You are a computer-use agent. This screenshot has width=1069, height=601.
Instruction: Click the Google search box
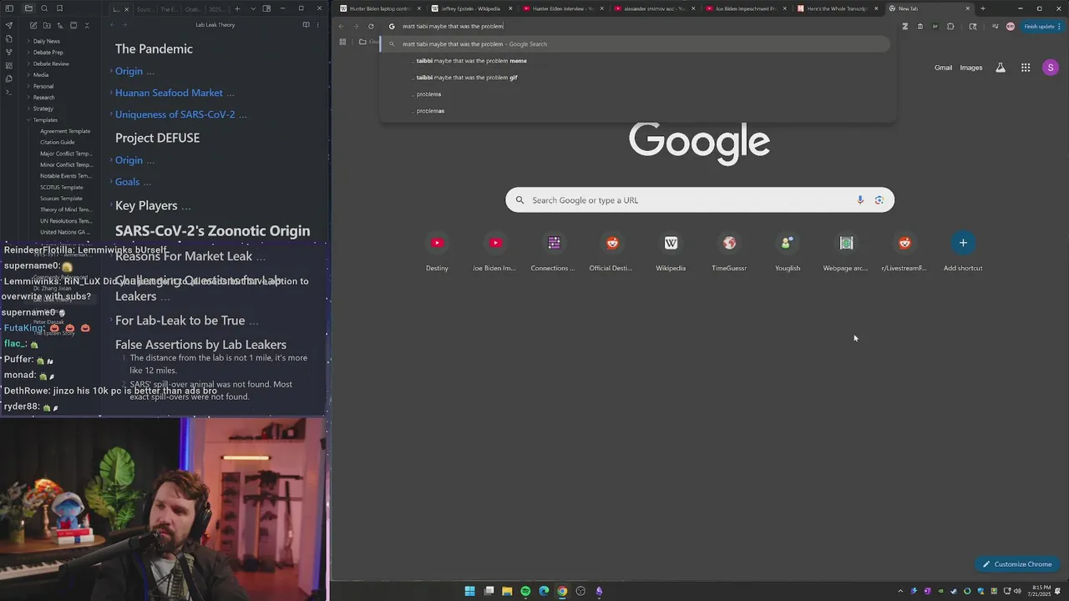(699, 200)
